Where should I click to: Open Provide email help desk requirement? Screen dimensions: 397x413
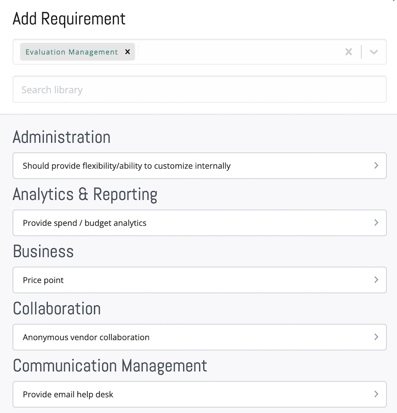coord(200,394)
